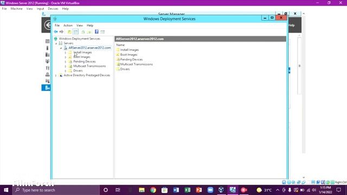Collapse the Servers tree node
Image resolution: width=347 pixels, height=195 pixels.
(x=56, y=43)
